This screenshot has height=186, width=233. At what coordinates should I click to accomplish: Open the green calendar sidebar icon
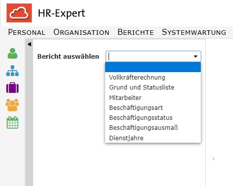[12, 122]
